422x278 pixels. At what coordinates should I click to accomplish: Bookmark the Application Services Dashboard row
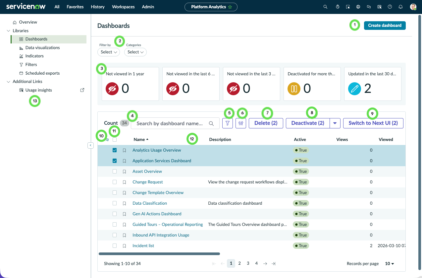pyautogui.click(x=125, y=161)
